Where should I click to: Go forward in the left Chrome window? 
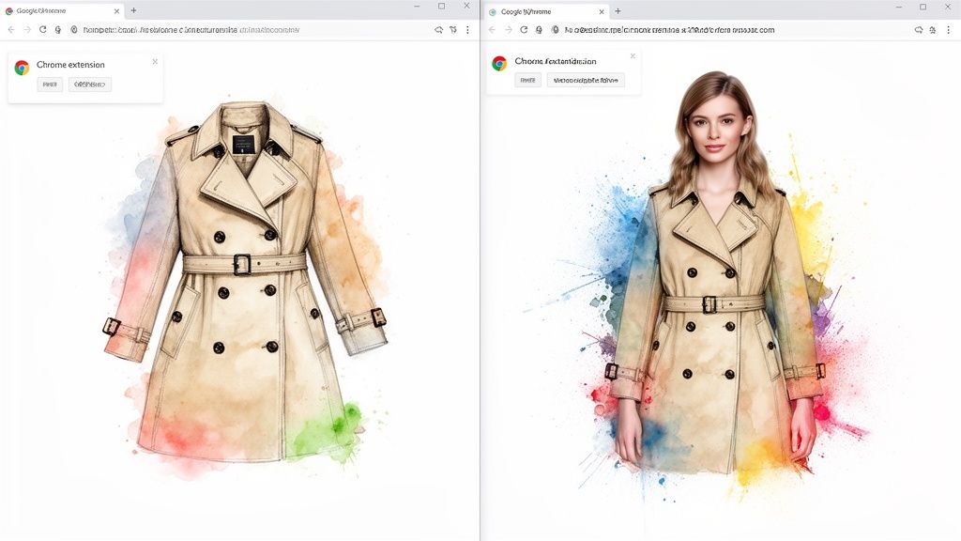tap(27, 29)
